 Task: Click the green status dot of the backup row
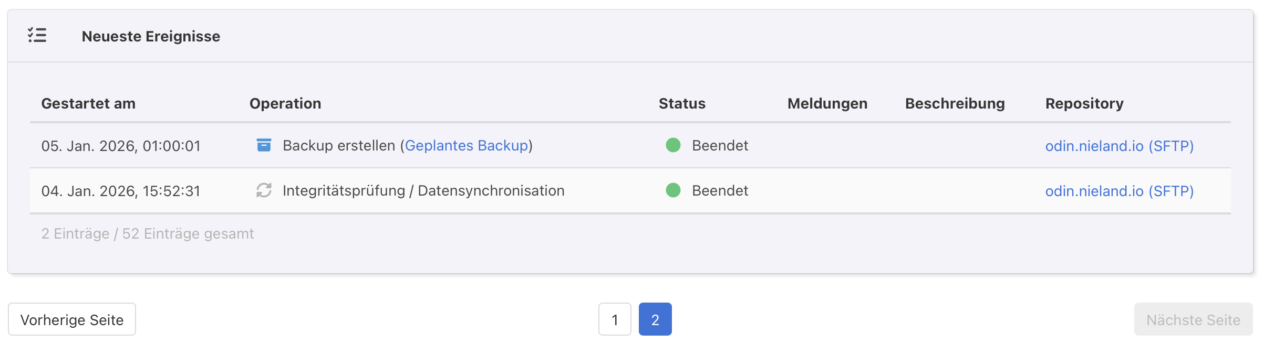click(x=673, y=145)
